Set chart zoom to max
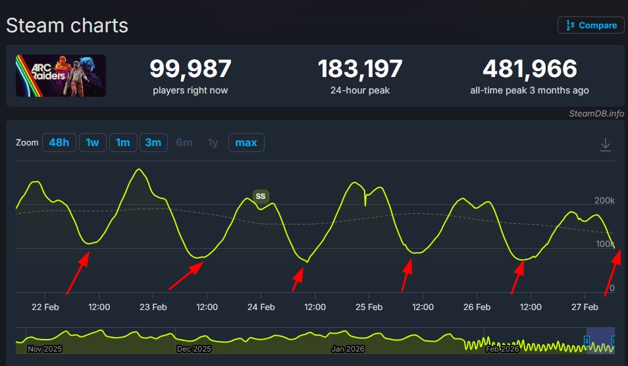This screenshot has width=628, height=366. pos(246,143)
